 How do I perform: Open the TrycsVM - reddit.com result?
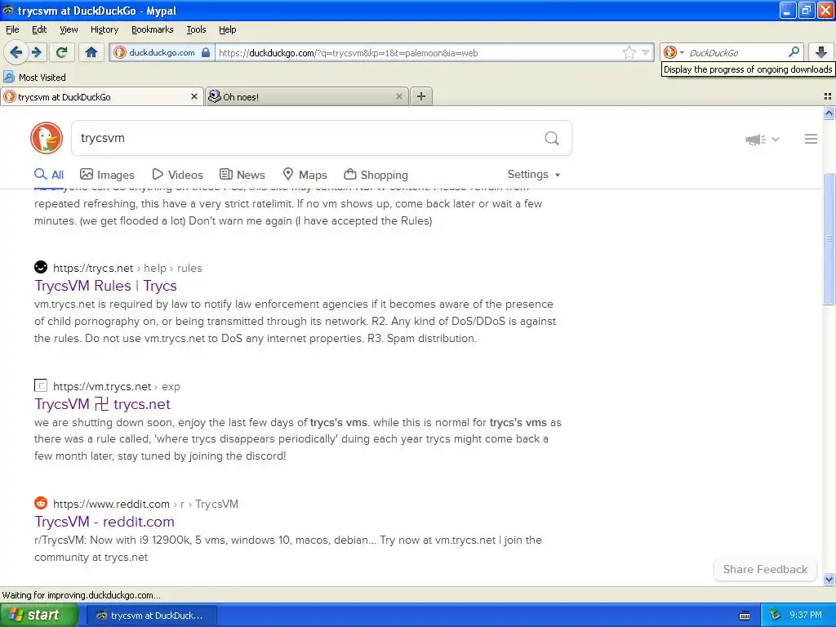104,522
